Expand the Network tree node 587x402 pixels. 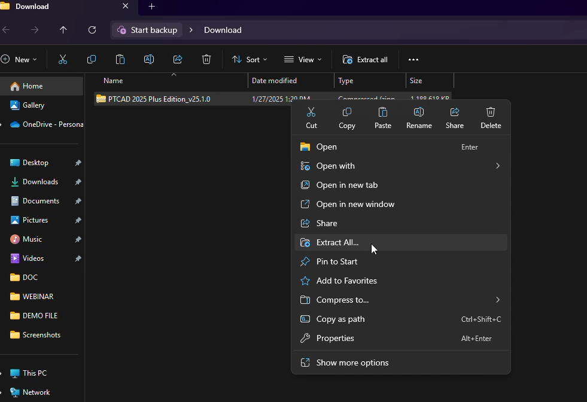point(2,392)
